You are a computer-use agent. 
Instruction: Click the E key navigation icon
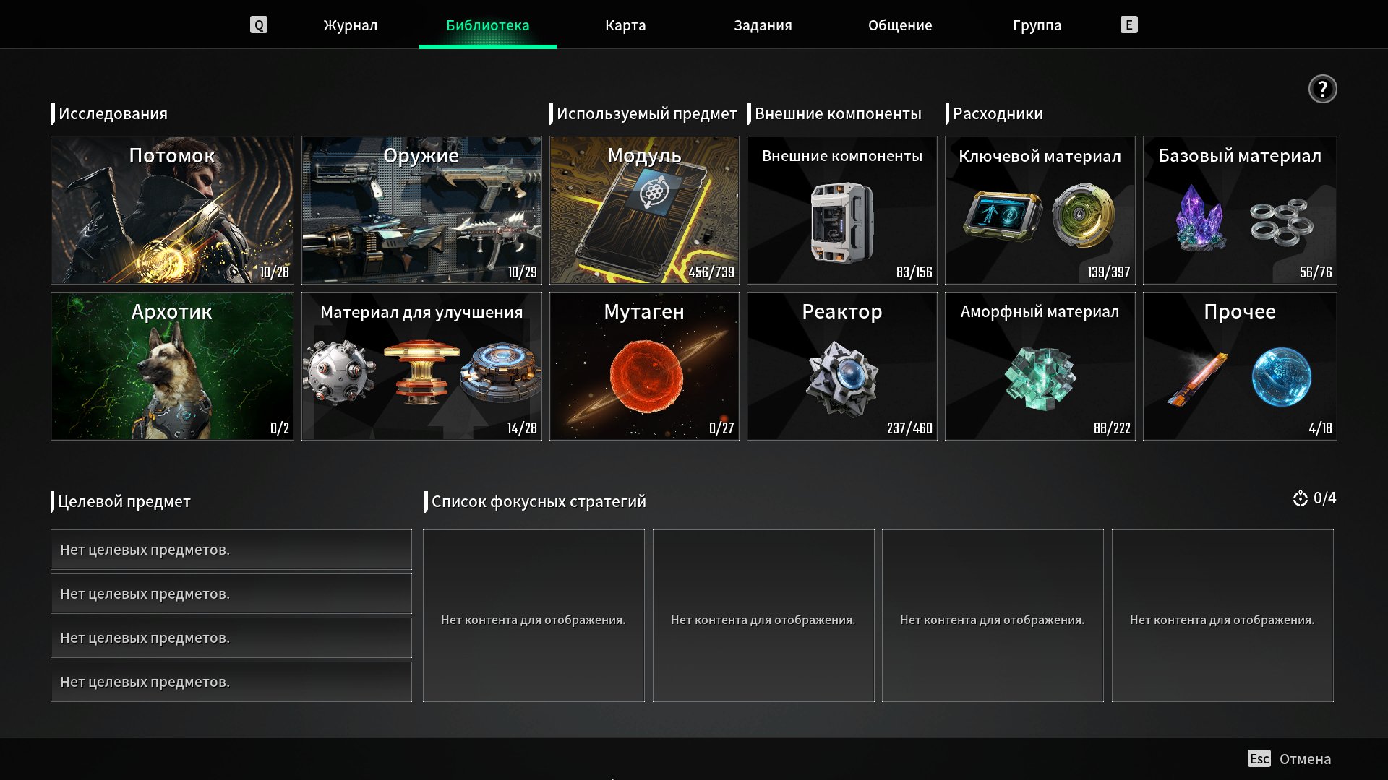1128,25
